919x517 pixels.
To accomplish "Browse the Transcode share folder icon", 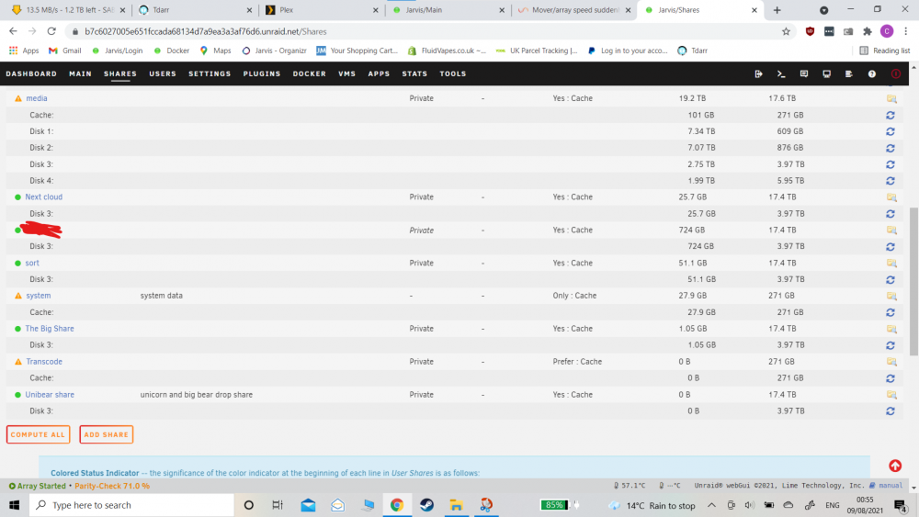I will pos(891,362).
